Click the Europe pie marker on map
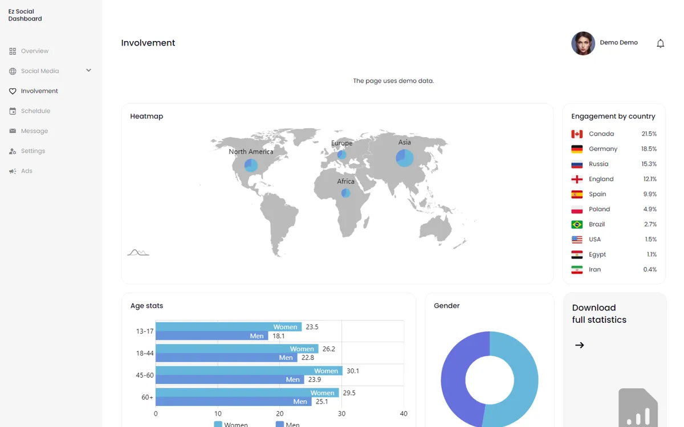 [x=341, y=154]
